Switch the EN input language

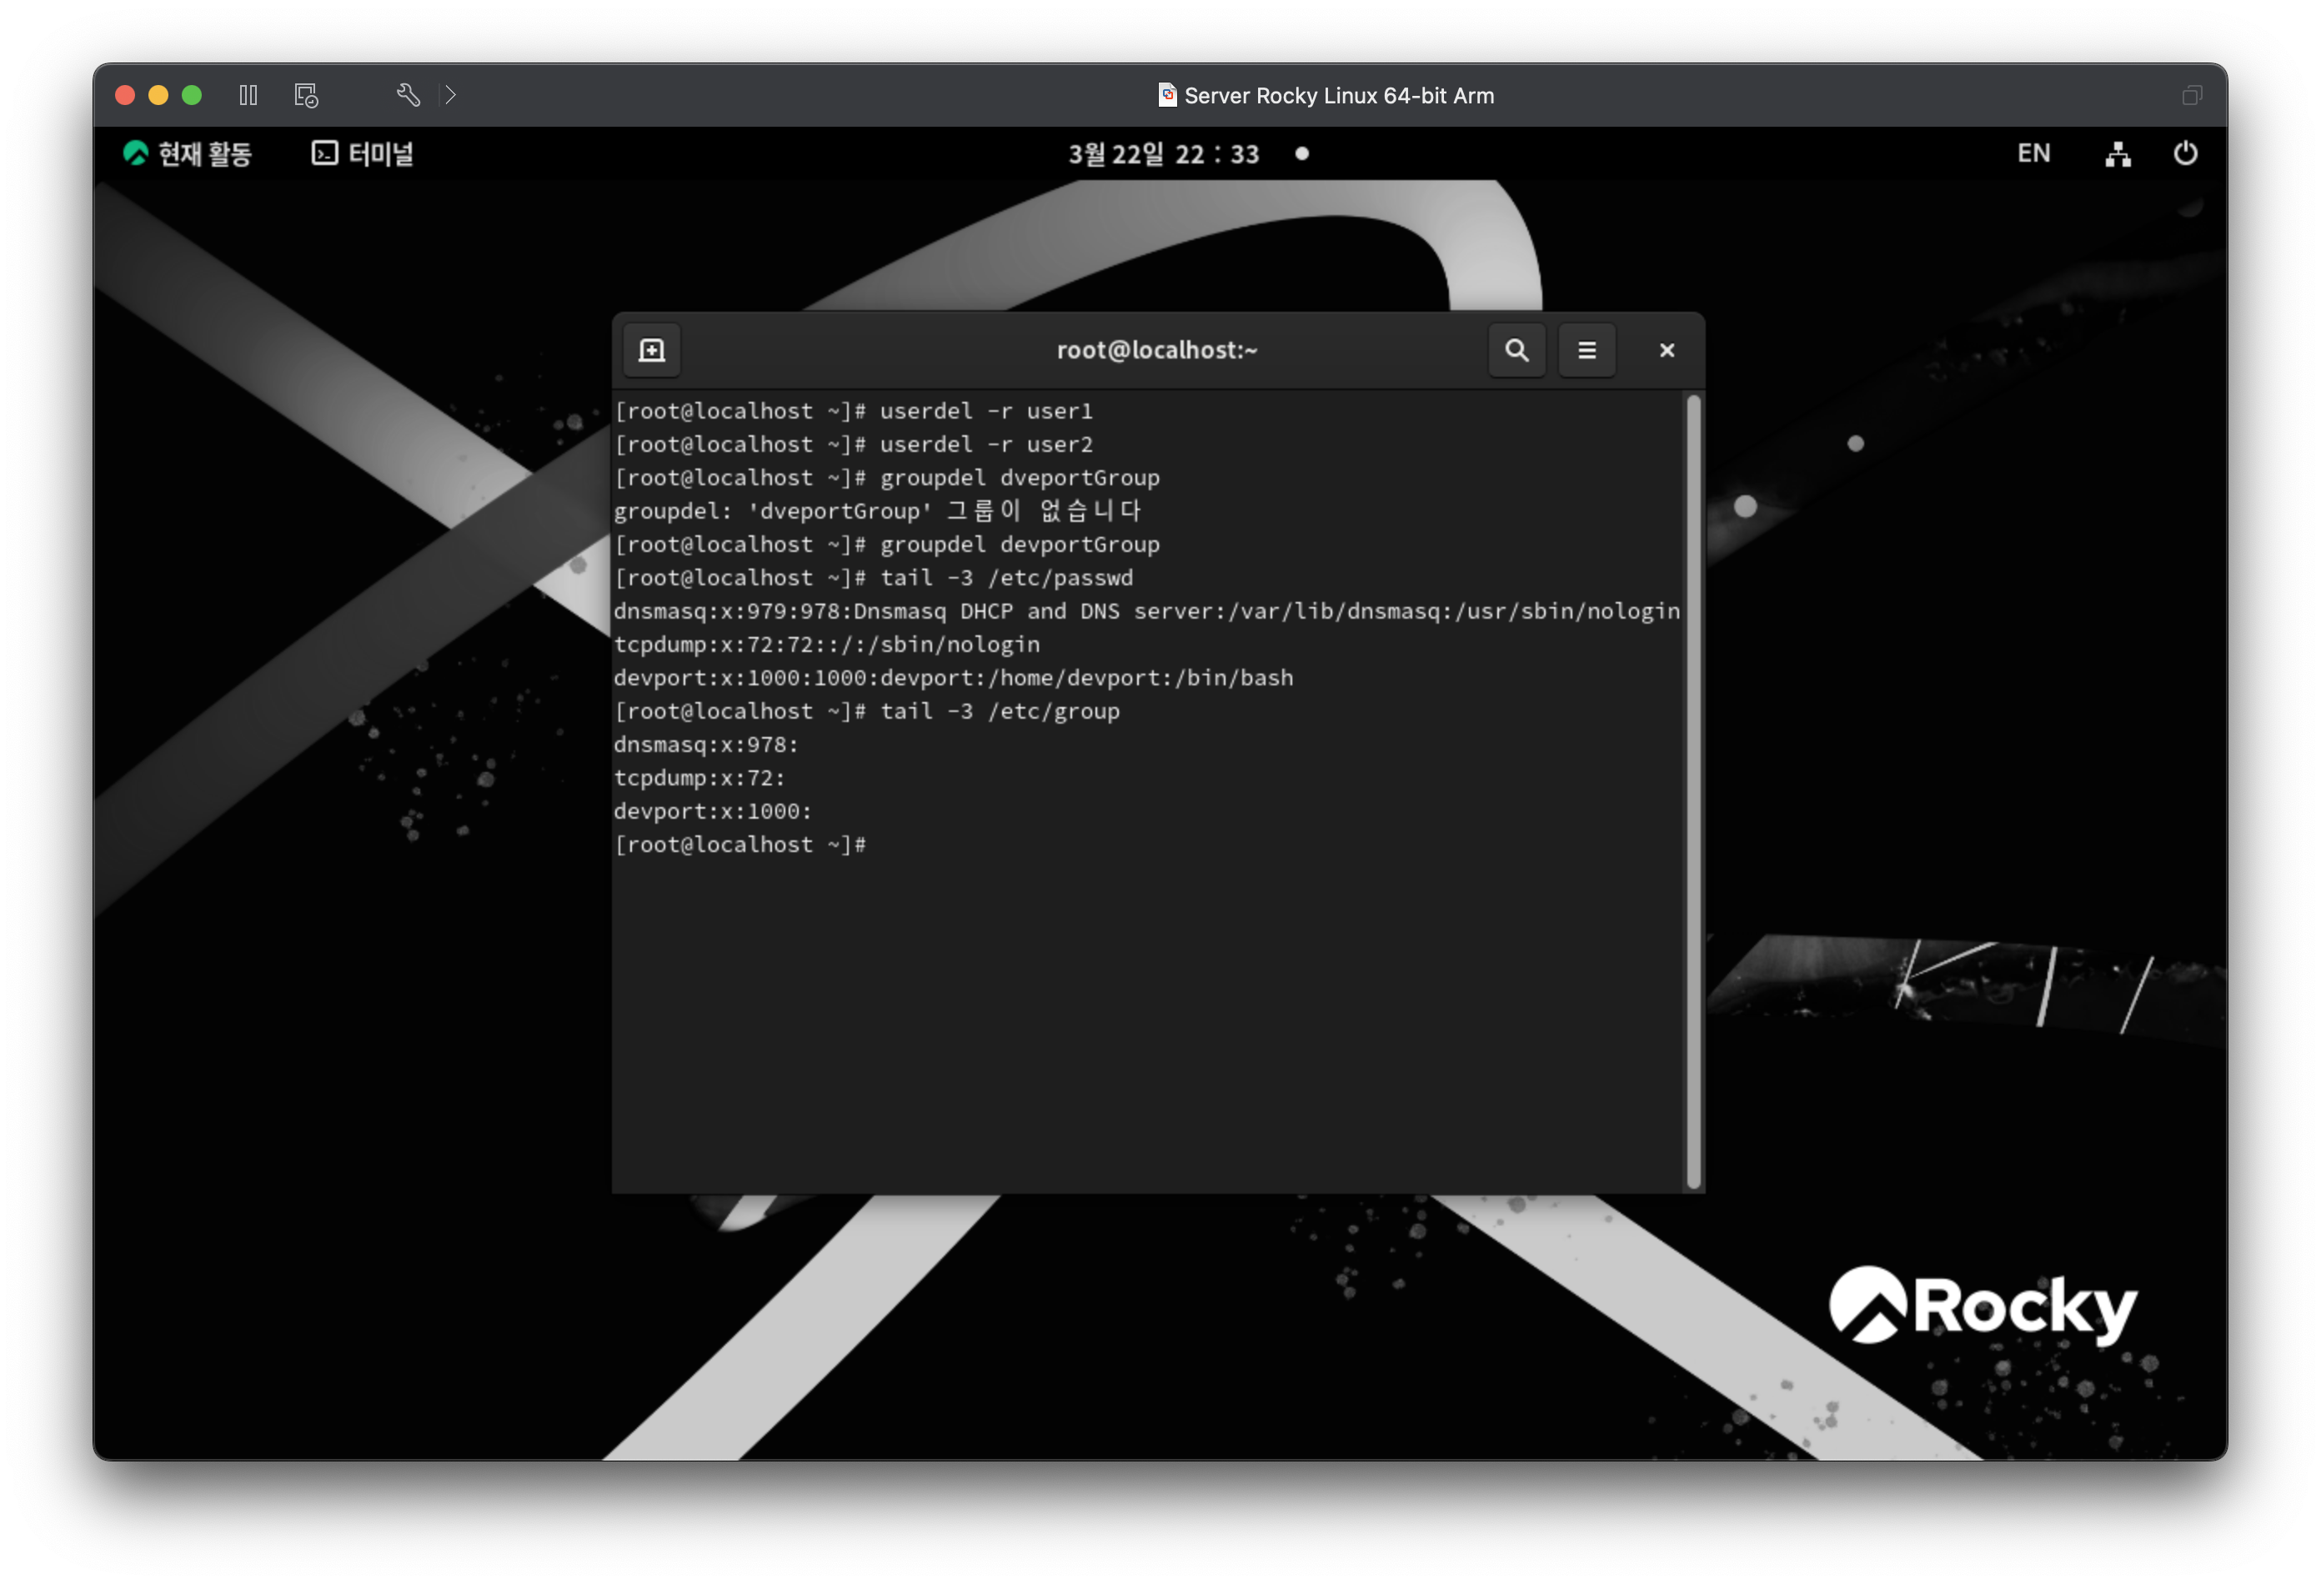tap(2033, 153)
